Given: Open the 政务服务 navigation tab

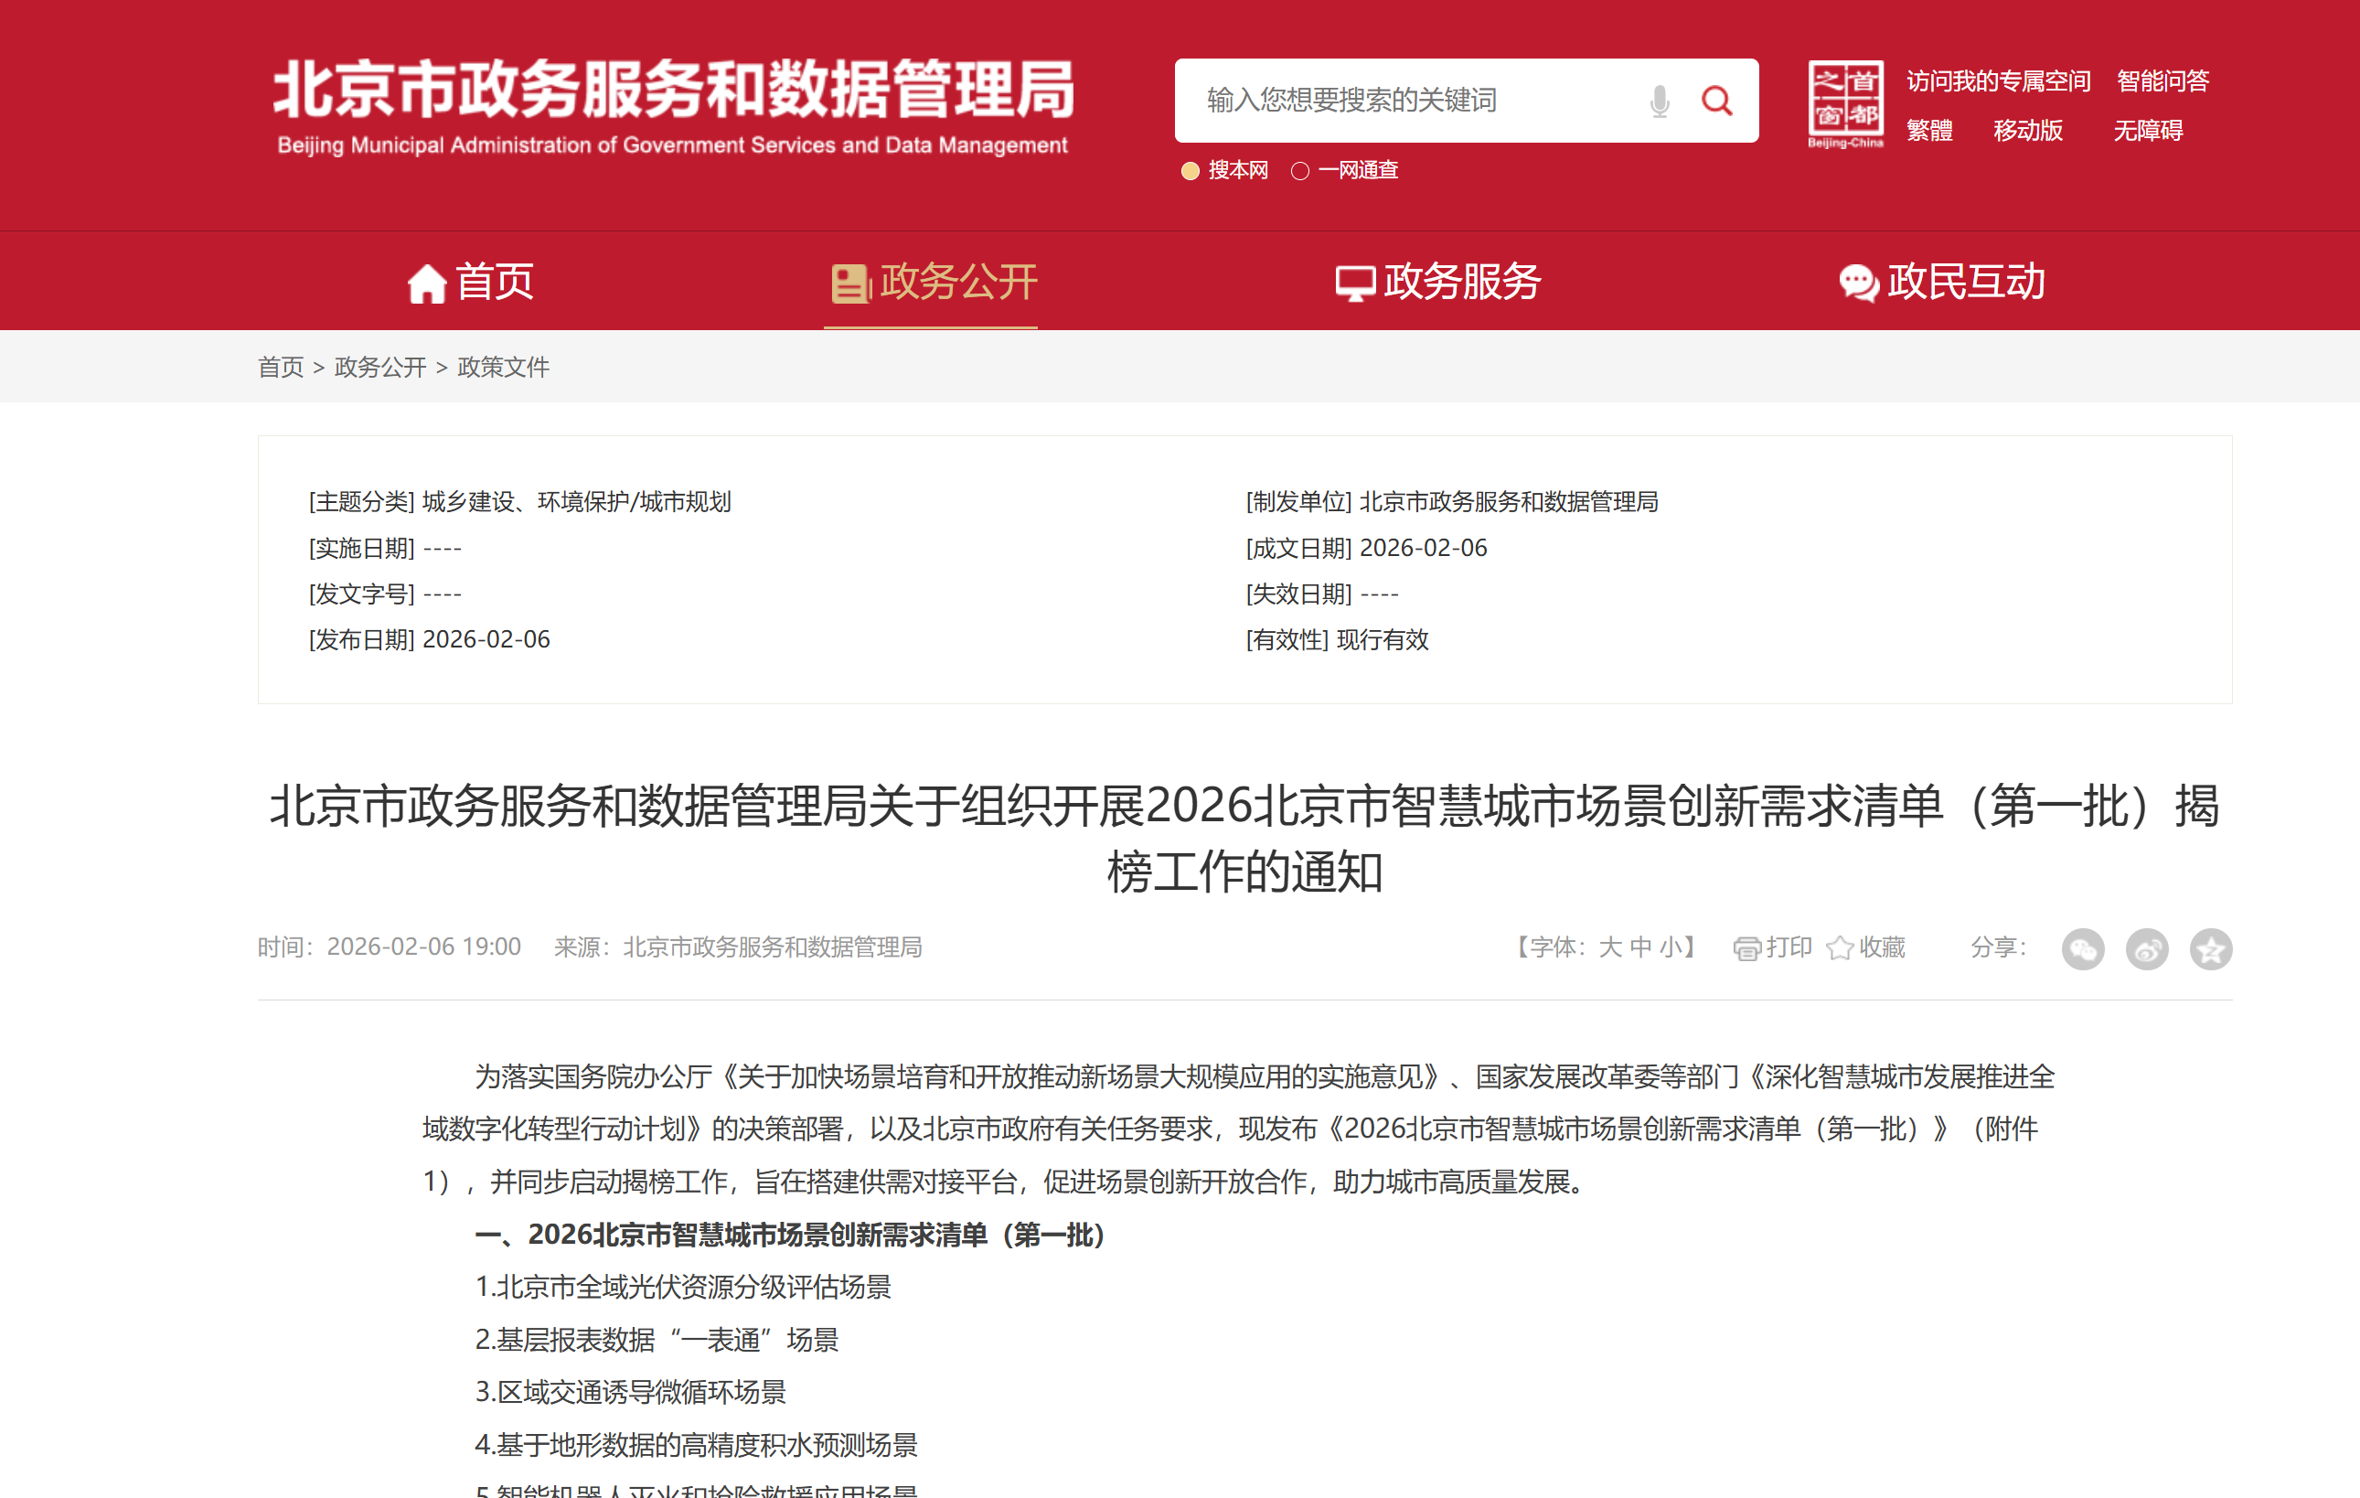Looking at the screenshot, I should [1438, 283].
